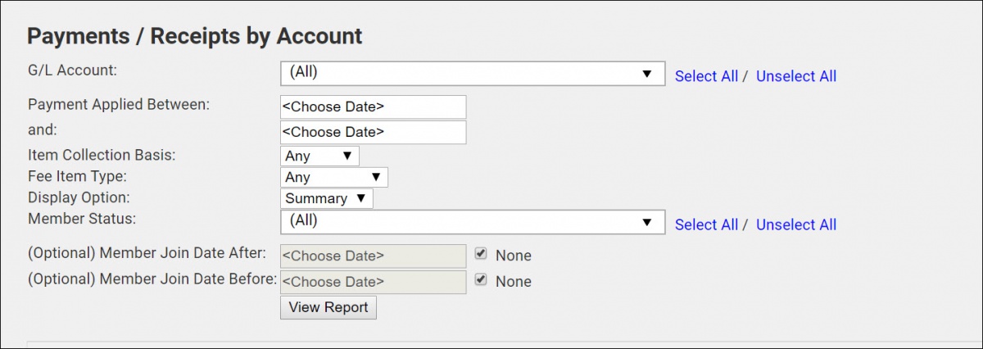Image resolution: width=983 pixels, height=349 pixels.
Task: Expand the Fee Item Type dropdown
Action: [x=333, y=177]
